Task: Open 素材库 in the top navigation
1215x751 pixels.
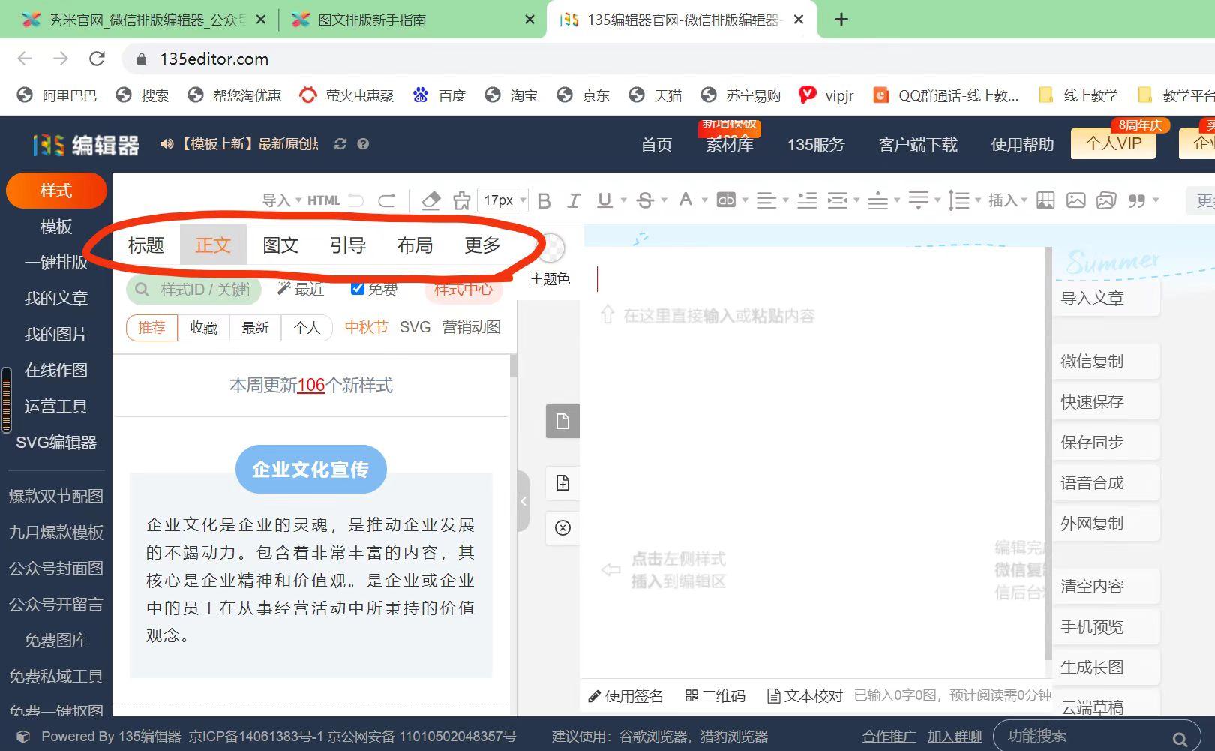Action: pos(729,146)
